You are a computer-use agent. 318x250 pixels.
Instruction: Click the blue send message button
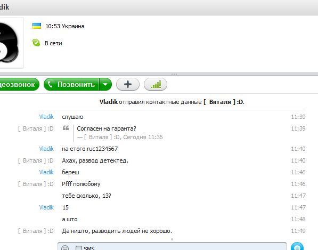tap(297, 247)
